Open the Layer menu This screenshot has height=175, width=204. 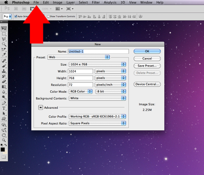pyautogui.click(x=70, y=2)
